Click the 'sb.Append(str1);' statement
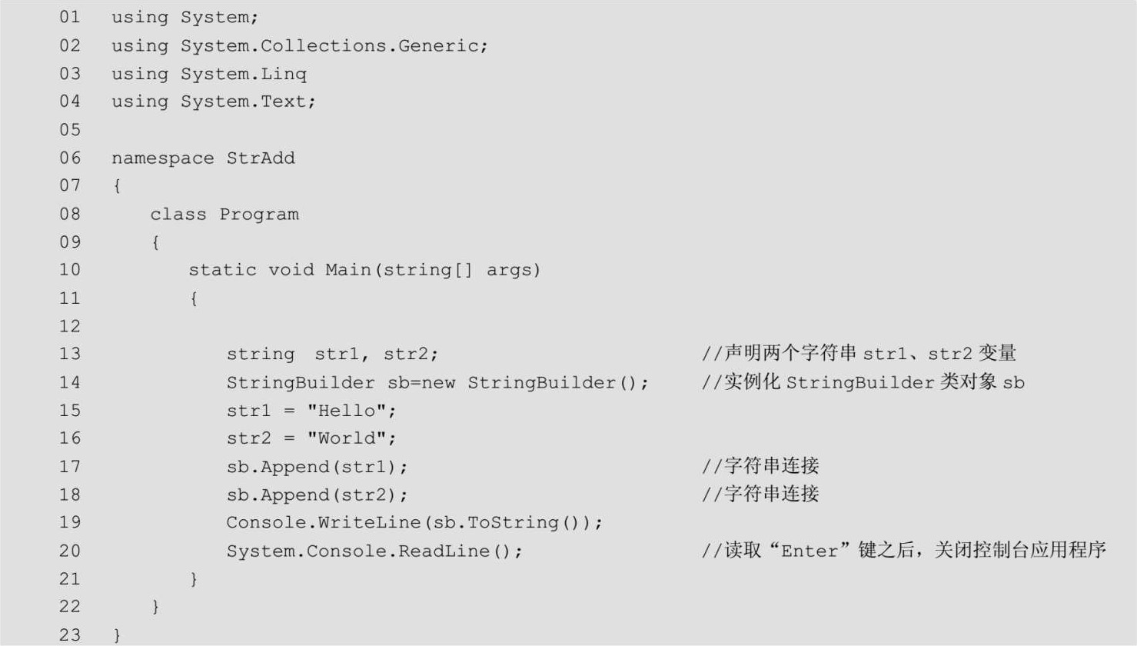This screenshot has height=646, width=1137. 317,467
